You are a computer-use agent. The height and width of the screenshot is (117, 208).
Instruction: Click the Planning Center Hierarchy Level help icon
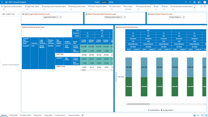point(86,14)
